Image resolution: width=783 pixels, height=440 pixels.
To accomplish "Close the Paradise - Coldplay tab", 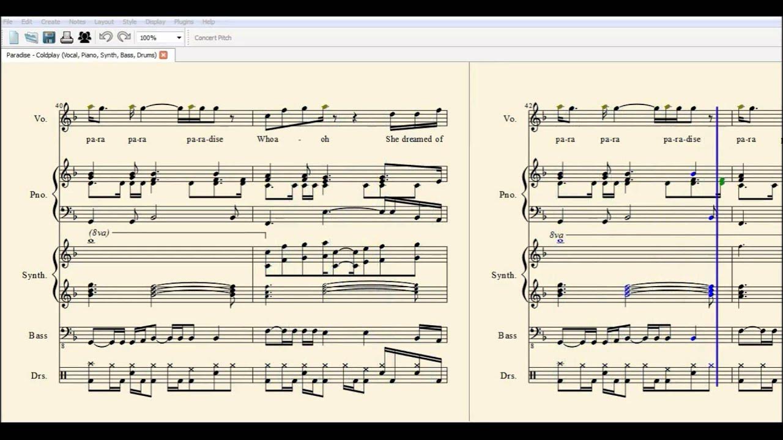I will [163, 55].
